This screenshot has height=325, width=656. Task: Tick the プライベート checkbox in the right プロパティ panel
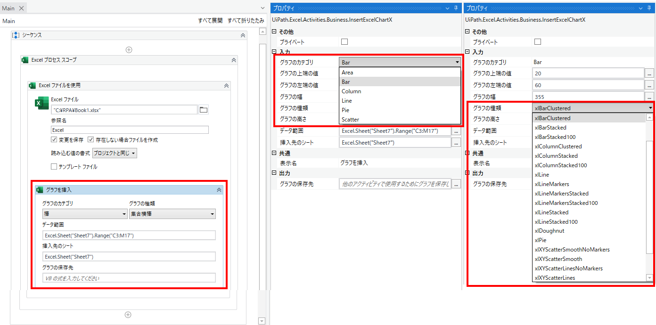point(538,42)
